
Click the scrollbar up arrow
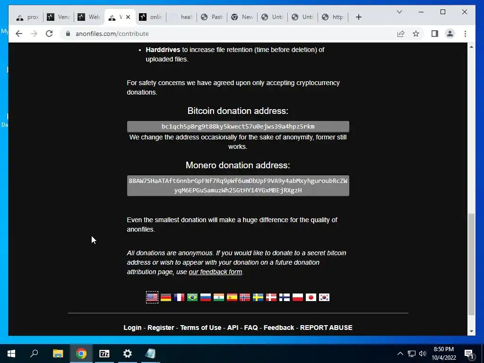471,47
